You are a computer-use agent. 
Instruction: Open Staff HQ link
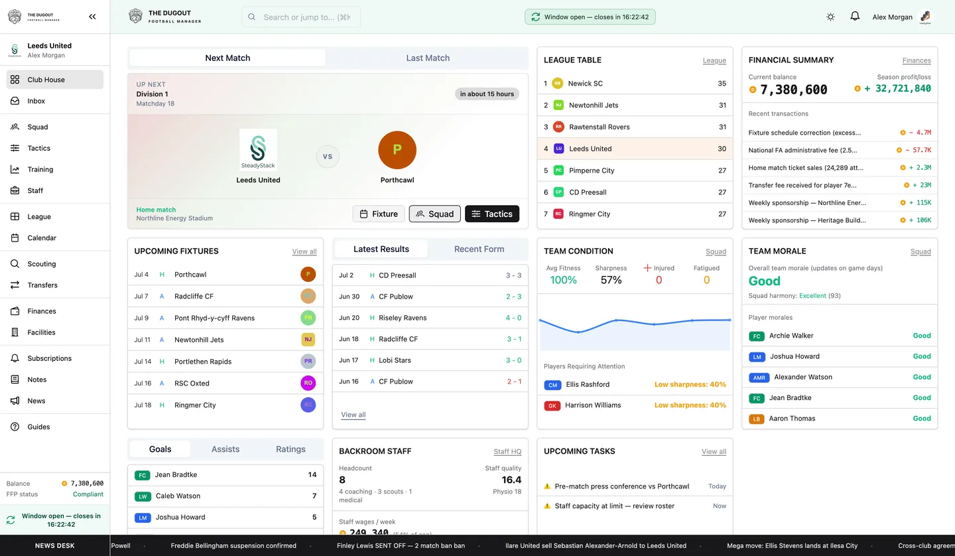coord(507,452)
